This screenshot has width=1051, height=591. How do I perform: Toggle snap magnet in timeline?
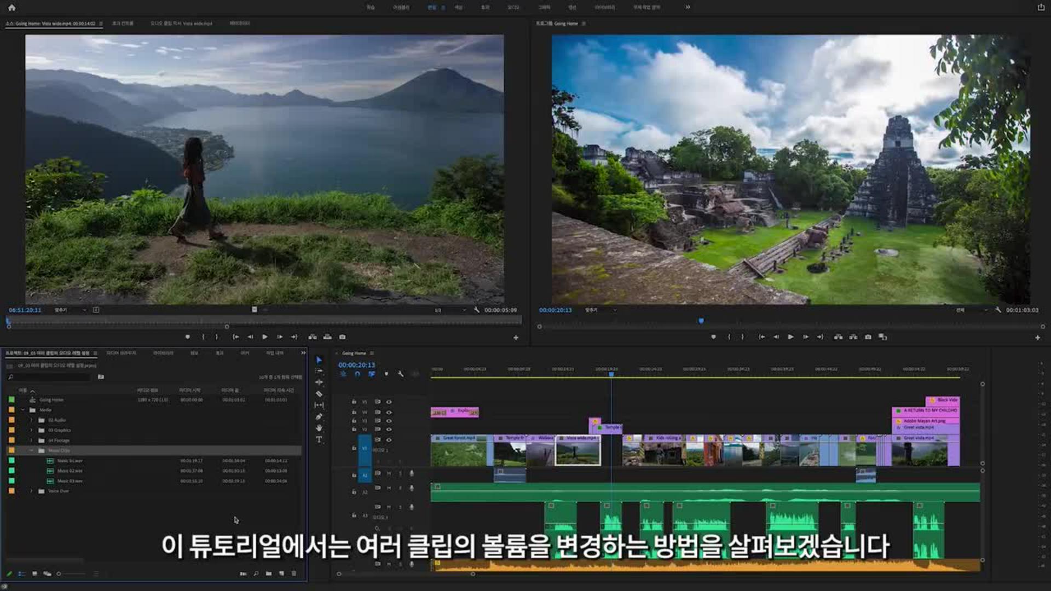click(357, 374)
